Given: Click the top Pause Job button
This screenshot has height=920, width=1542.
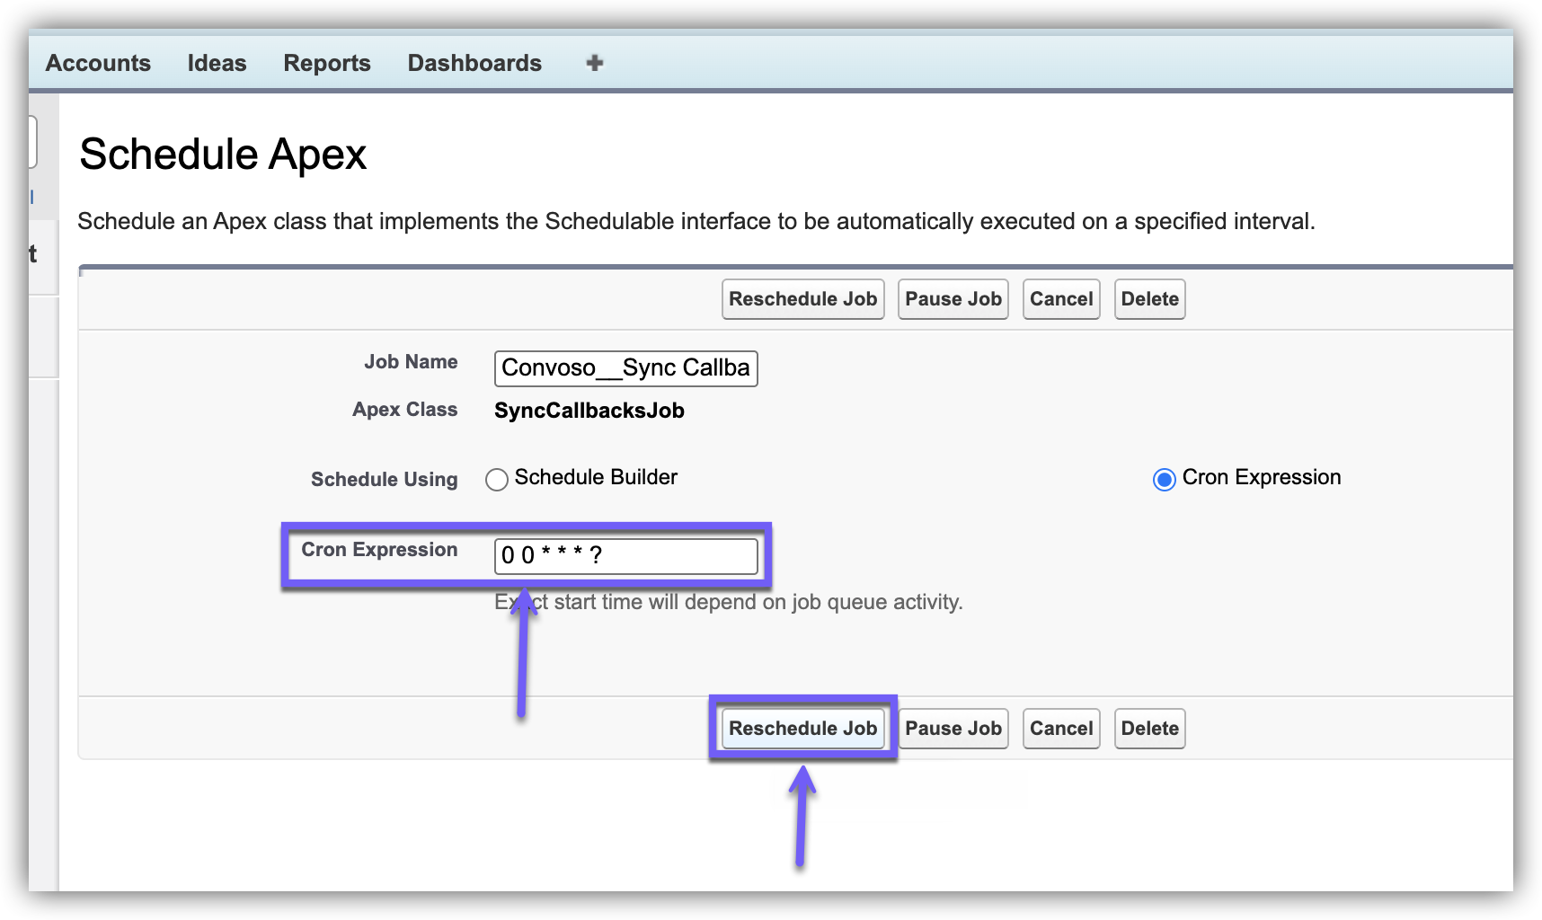Looking at the screenshot, I should (x=953, y=299).
